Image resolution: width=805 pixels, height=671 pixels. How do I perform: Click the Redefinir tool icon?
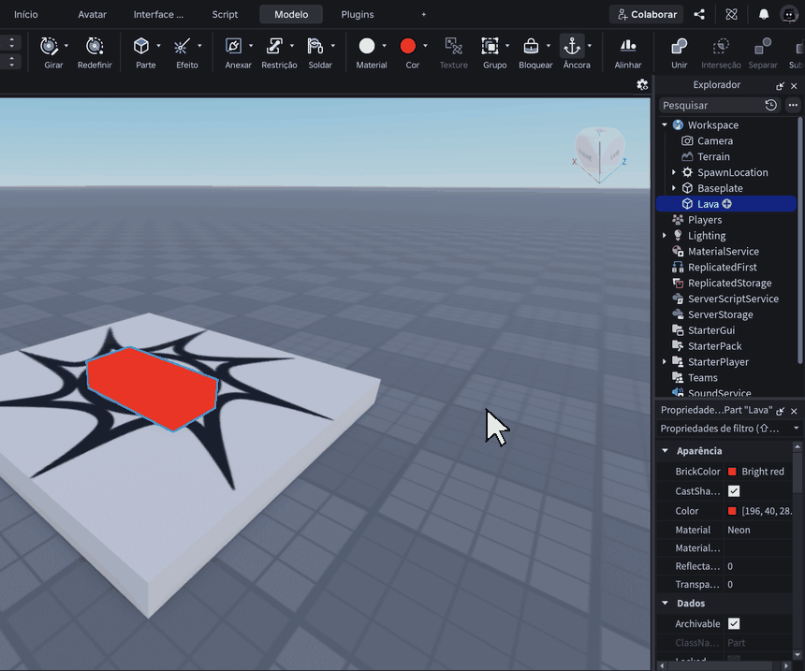coord(95,46)
